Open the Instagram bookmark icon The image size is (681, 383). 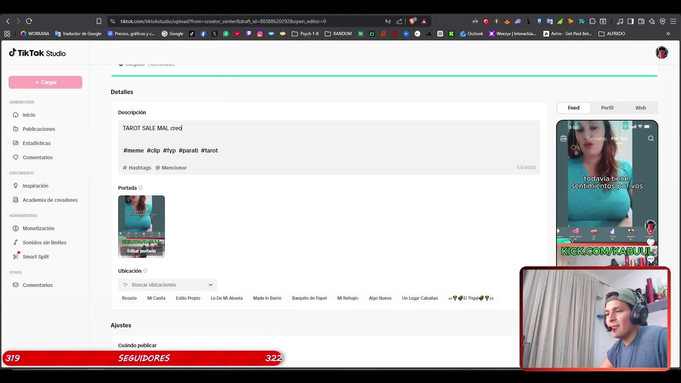tap(260, 34)
